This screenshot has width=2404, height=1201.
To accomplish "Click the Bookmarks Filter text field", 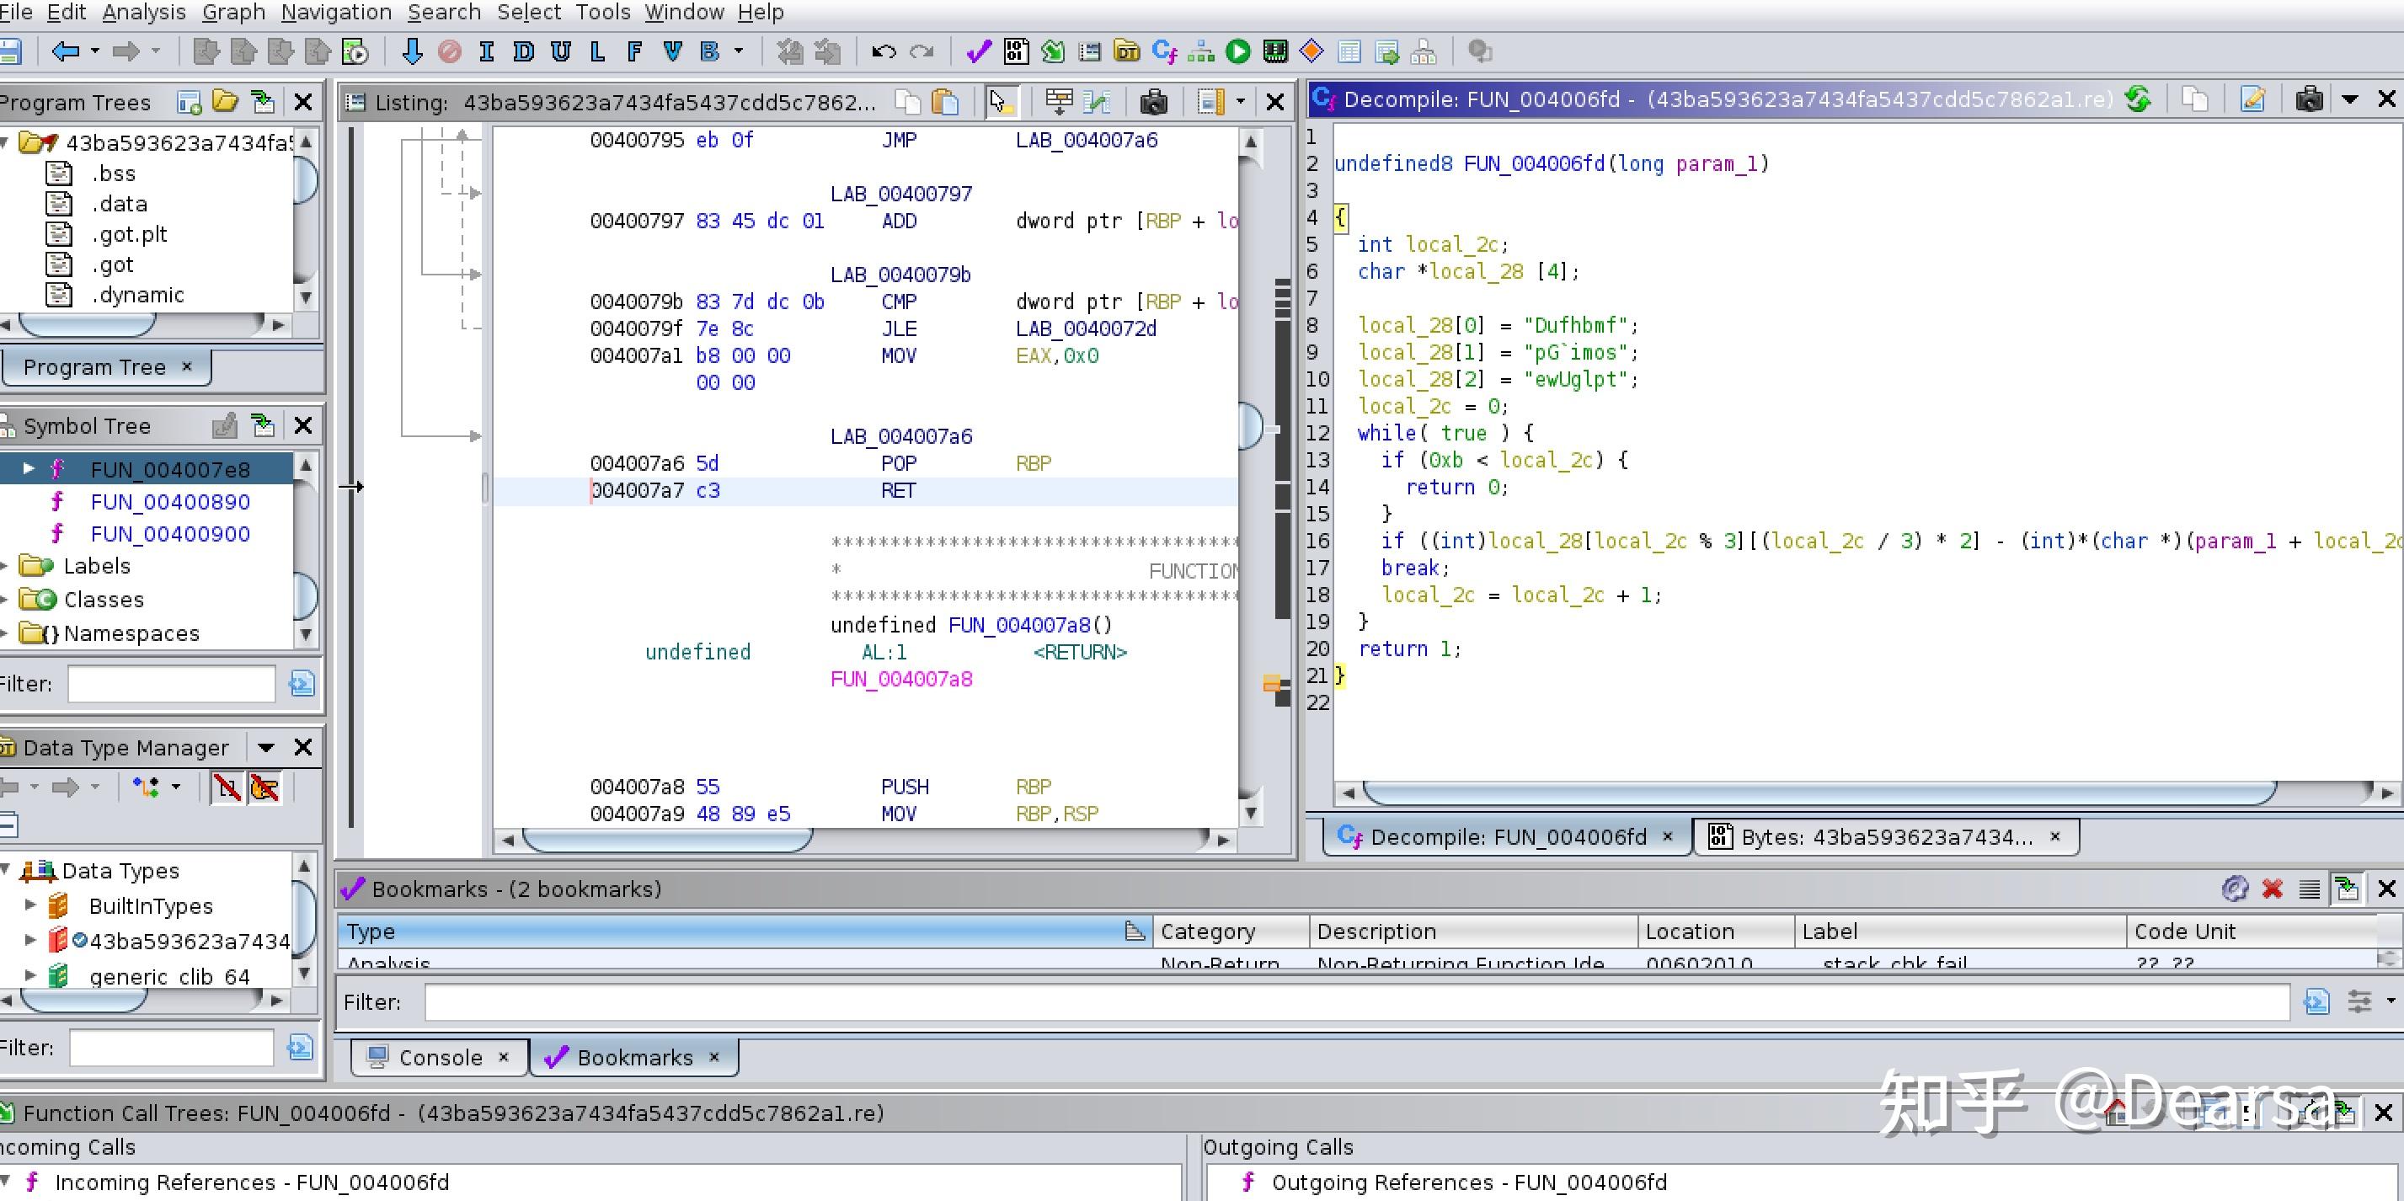I will (x=1356, y=1002).
